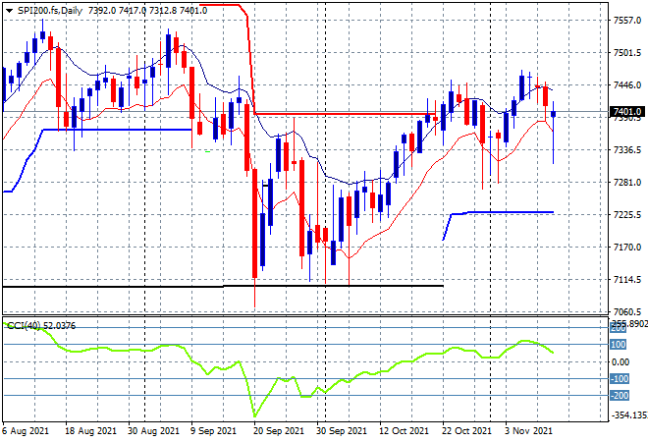Viewport: 648px width, 442px height.
Task: Select the CCI 100 level label
Action: 619,345
